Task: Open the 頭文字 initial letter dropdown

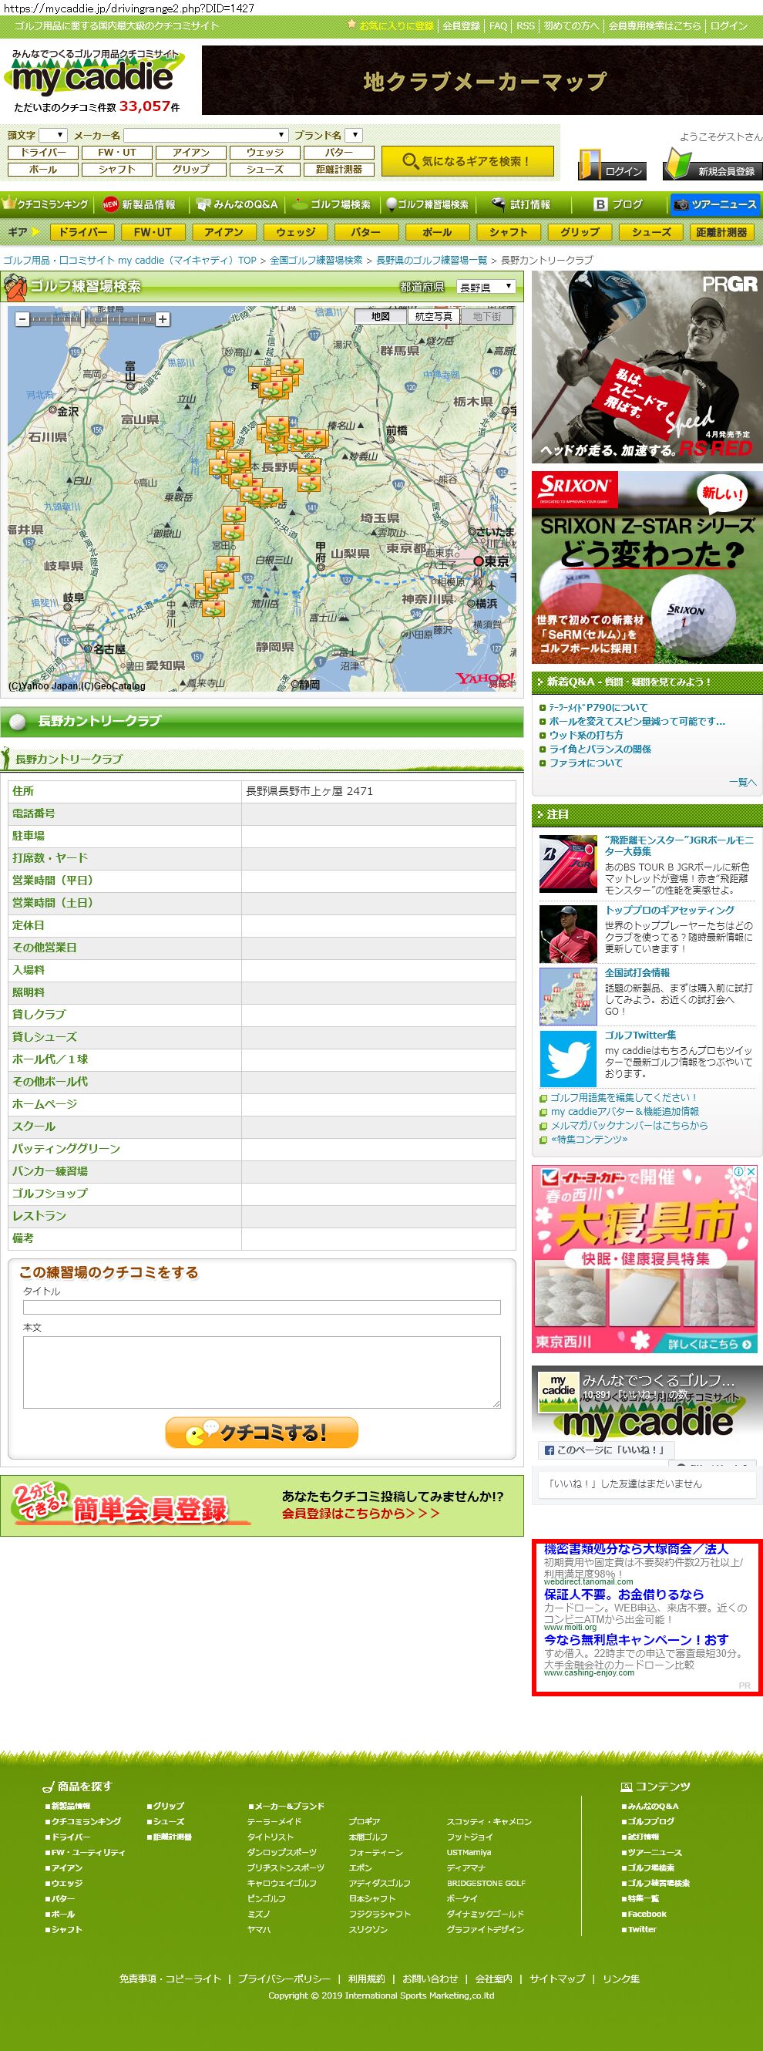Action: pos(53,135)
